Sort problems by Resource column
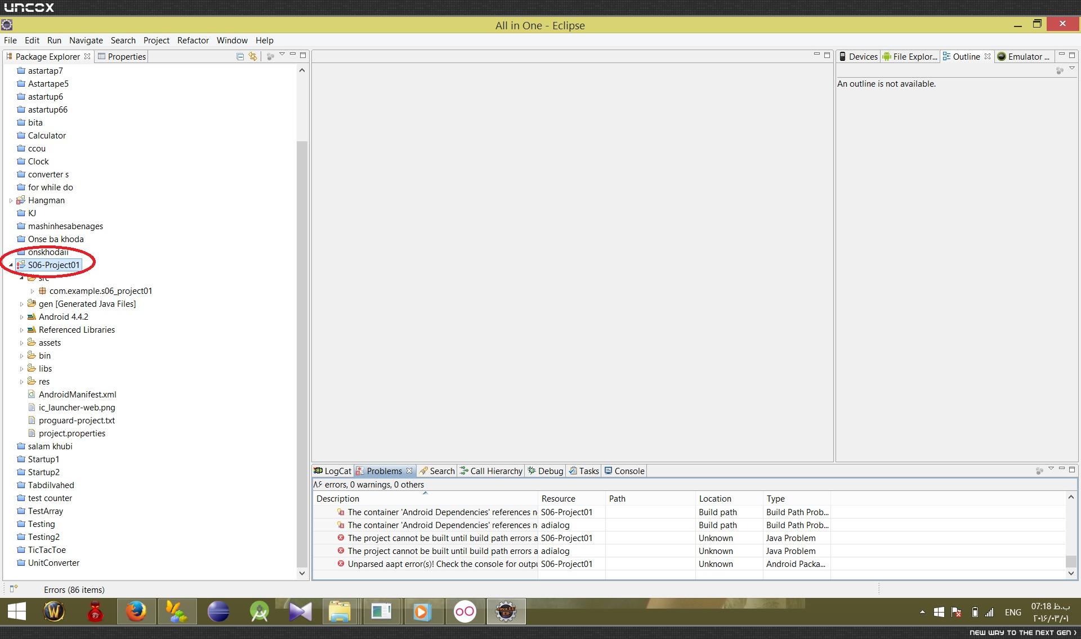Viewport: 1081px width, 639px height. (571, 499)
